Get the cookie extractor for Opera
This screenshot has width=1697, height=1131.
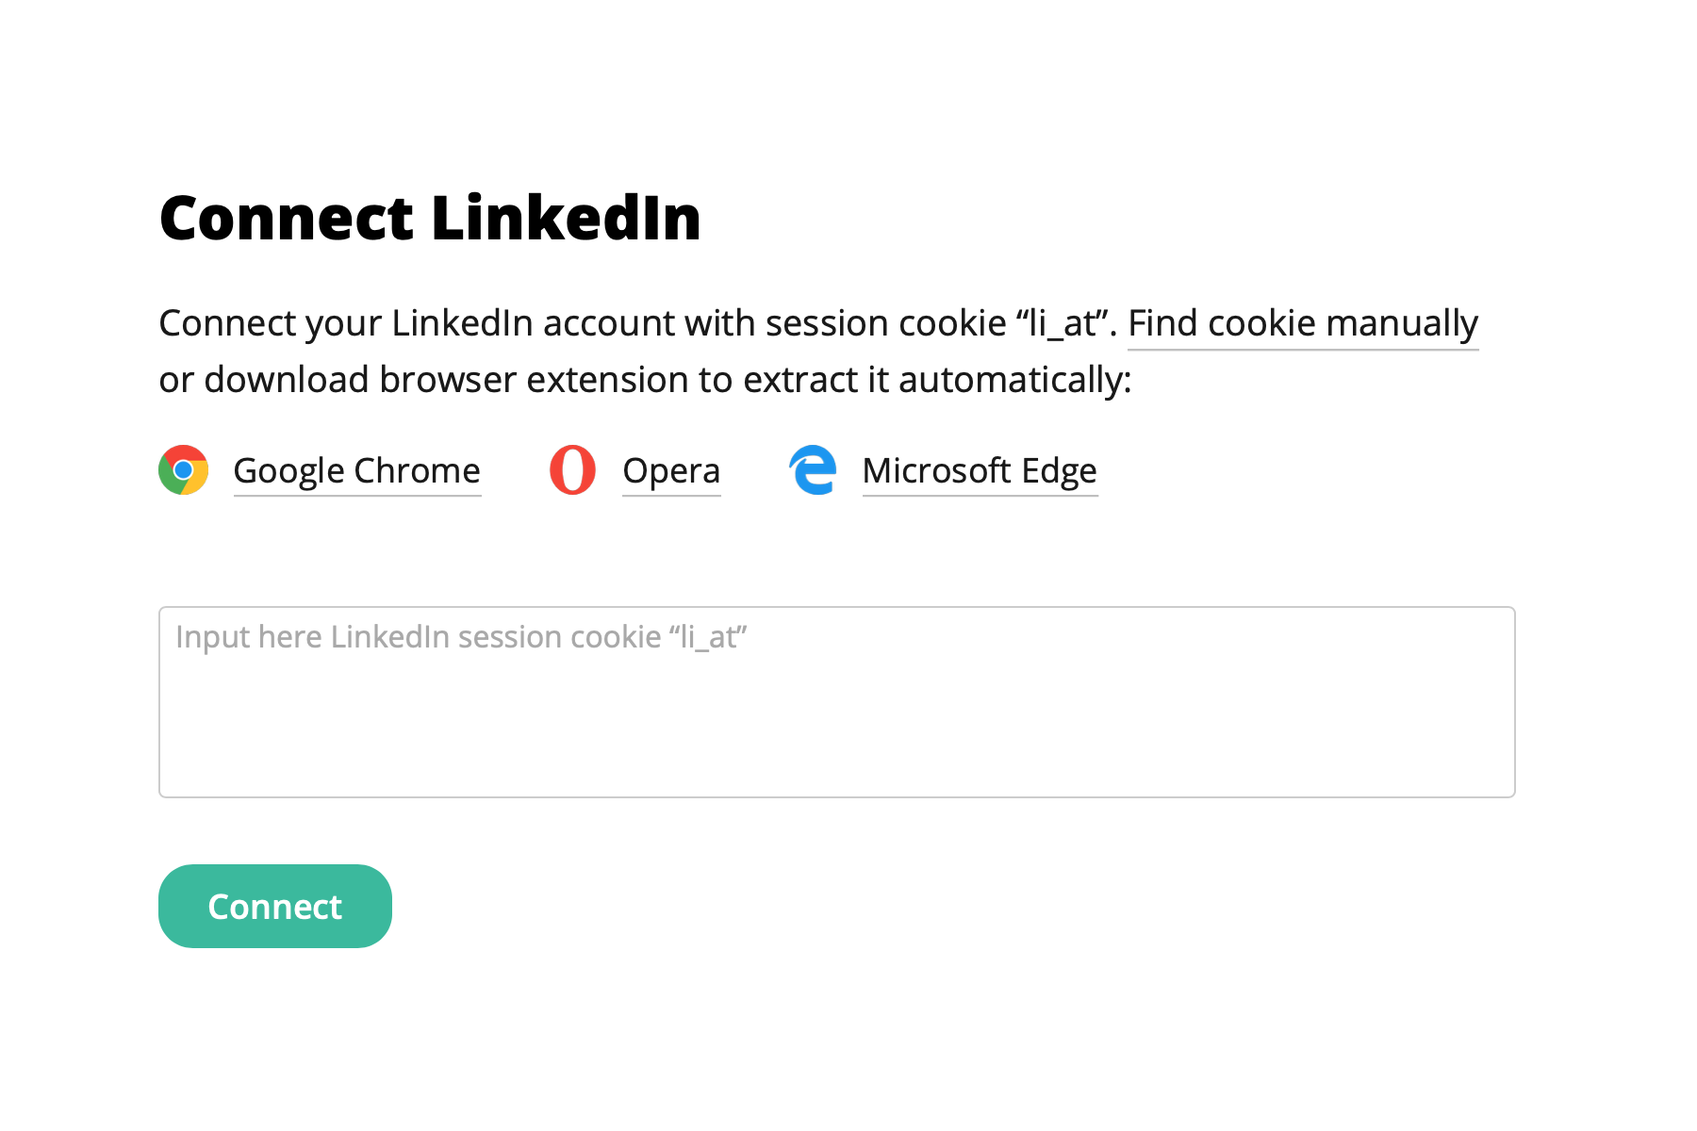(x=671, y=470)
